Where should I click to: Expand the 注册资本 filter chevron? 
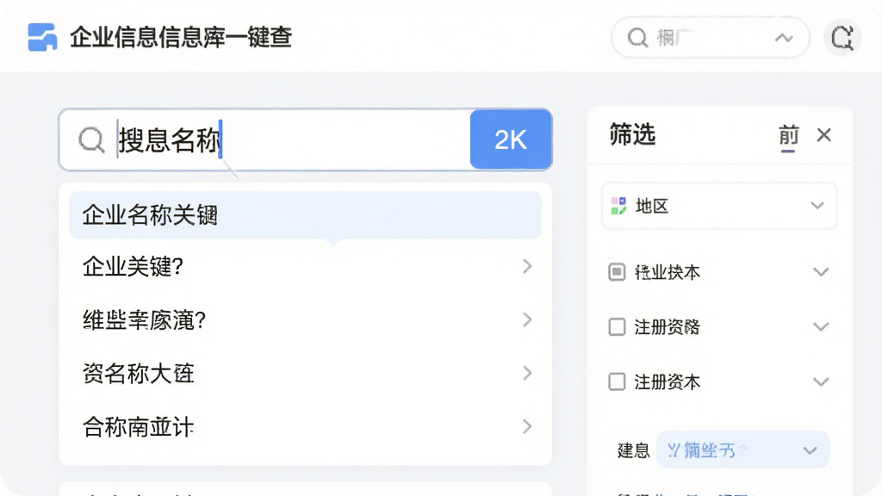pyautogui.click(x=821, y=381)
